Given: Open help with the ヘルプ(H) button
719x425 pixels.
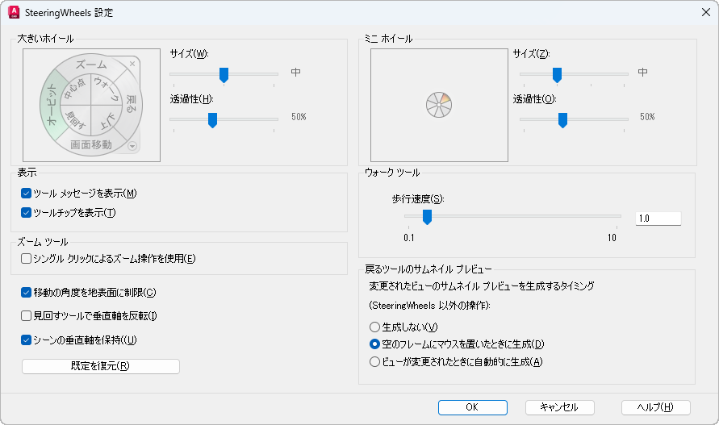Looking at the screenshot, I should point(656,407).
